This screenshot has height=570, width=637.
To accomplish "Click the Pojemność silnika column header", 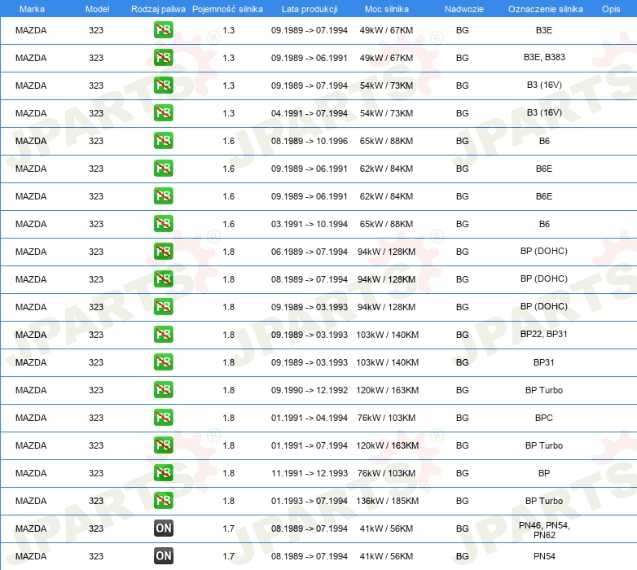I will (x=227, y=9).
